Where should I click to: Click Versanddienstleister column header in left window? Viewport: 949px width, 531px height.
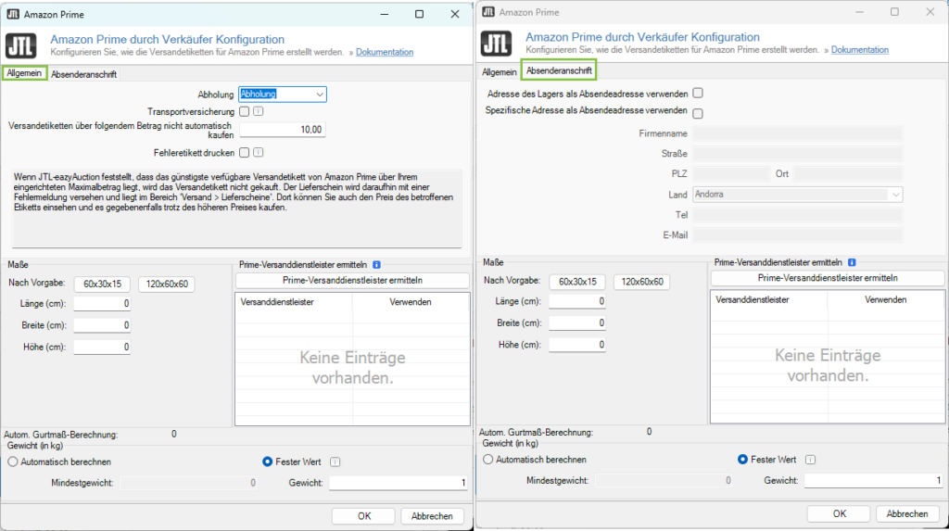(x=294, y=302)
